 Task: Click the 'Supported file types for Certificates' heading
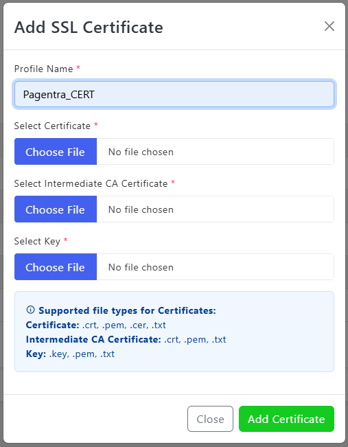(x=128, y=310)
